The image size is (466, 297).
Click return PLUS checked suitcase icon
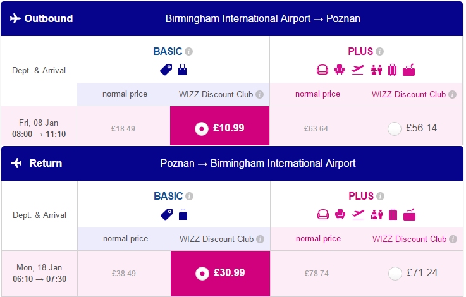(x=393, y=214)
